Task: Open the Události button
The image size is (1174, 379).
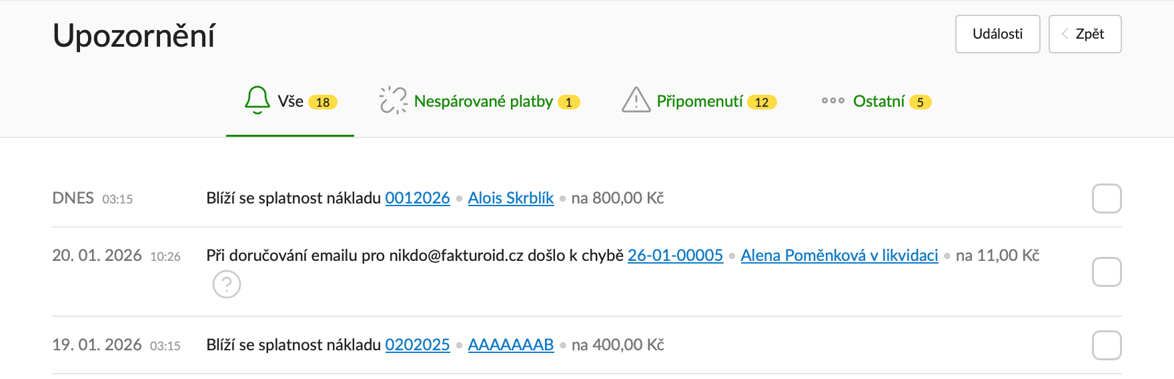Action: pyautogui.click(x=997, y=34)
